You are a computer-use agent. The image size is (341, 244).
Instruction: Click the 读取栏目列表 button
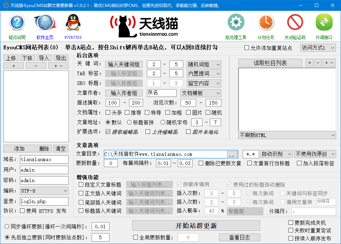click(270, 63)
